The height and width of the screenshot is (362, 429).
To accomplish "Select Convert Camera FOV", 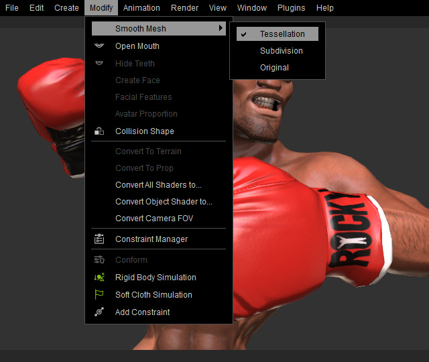I will (154, 219).
